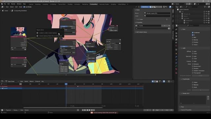Click the Compositing Nodetree breadcrumb icon
Screen dimensions: 211x119
coord(12,11)
